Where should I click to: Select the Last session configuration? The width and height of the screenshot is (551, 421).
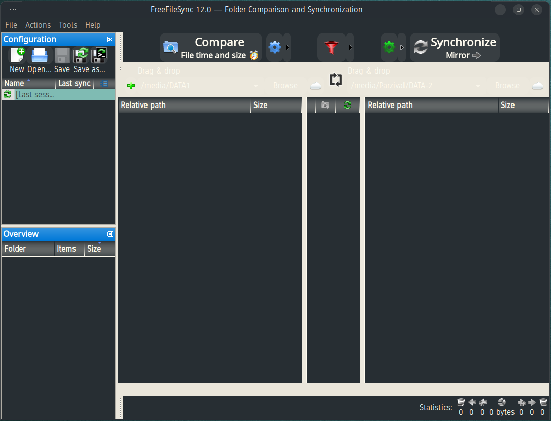coord(58,95)
